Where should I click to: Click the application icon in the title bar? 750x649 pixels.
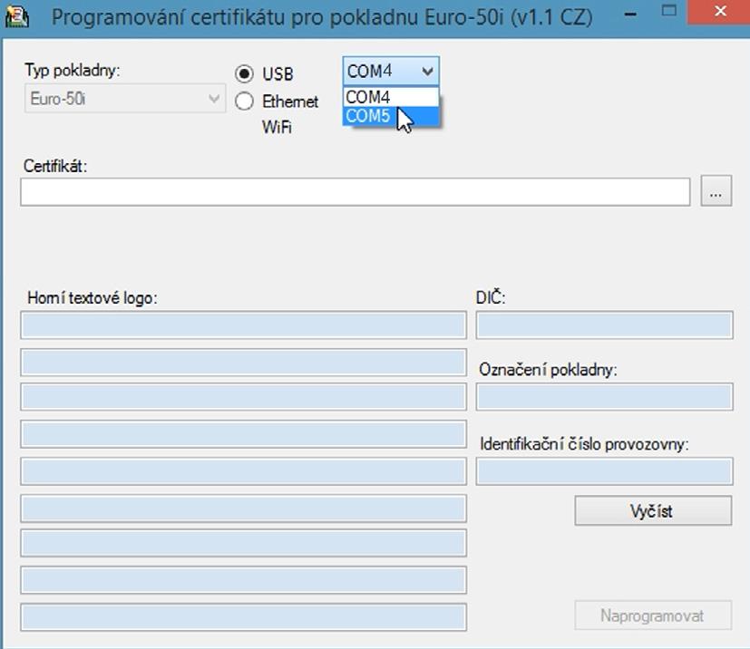(x=16, y=16)
